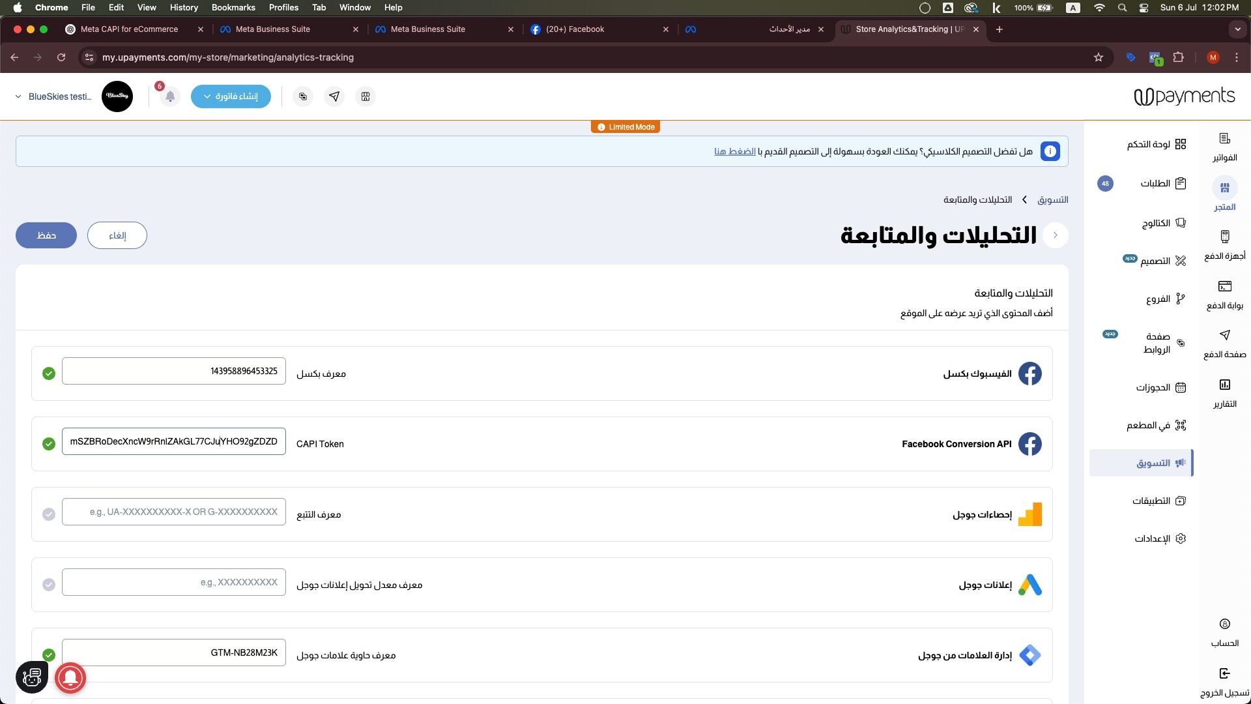The width and height of the screenshot is (1251, 704).
Task: Open the QR grid icon in header
Action: pos(366,96)
